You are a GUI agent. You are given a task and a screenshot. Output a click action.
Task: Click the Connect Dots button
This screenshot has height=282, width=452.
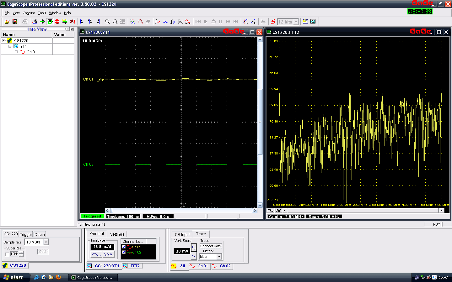[211, 246]
